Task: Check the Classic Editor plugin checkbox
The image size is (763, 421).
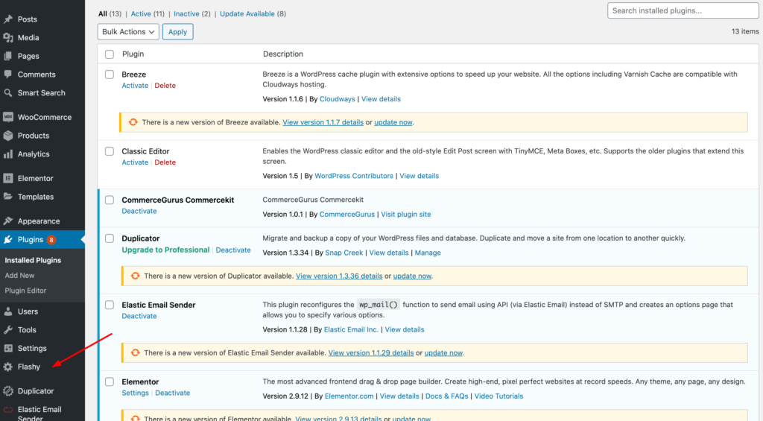Action: point(110,151)
